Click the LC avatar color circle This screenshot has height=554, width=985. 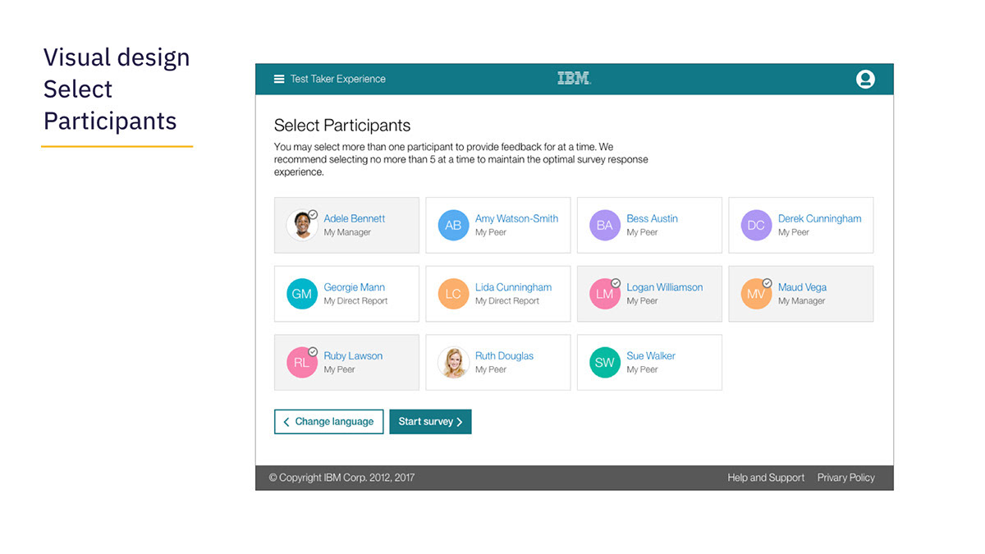click(x=453, y=294)
